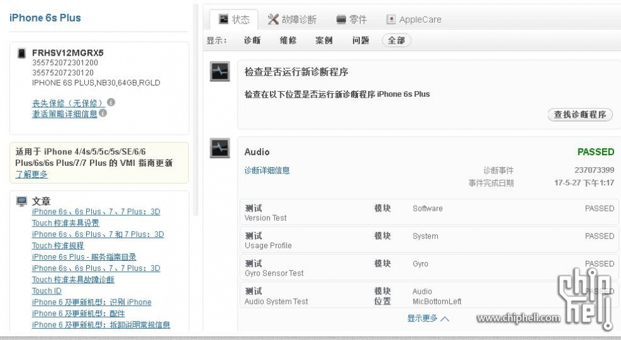Click the Usage Profile test row

[429, 241]
